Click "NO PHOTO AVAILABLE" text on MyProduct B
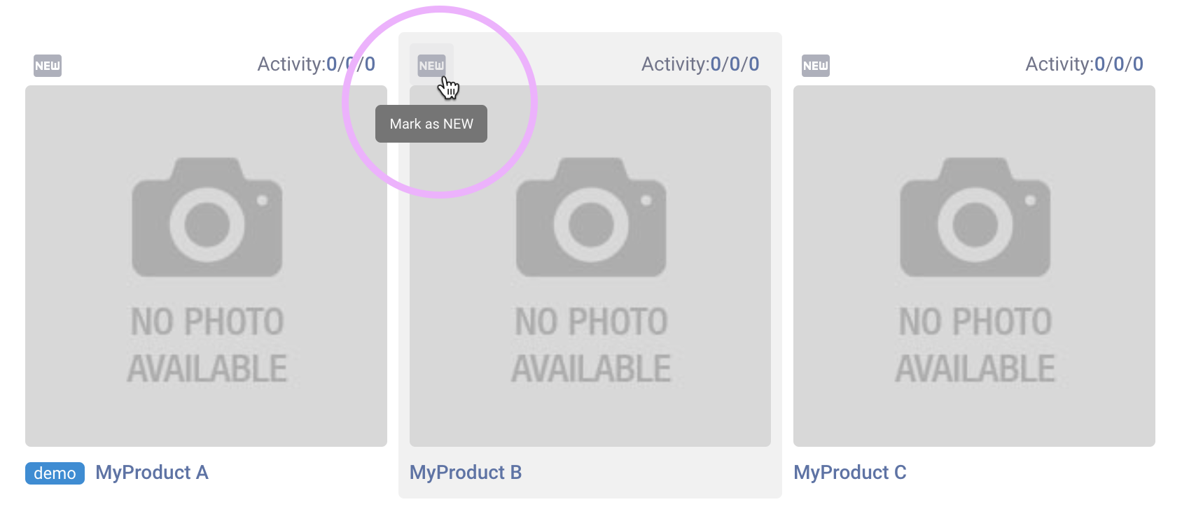 (591, 345)
